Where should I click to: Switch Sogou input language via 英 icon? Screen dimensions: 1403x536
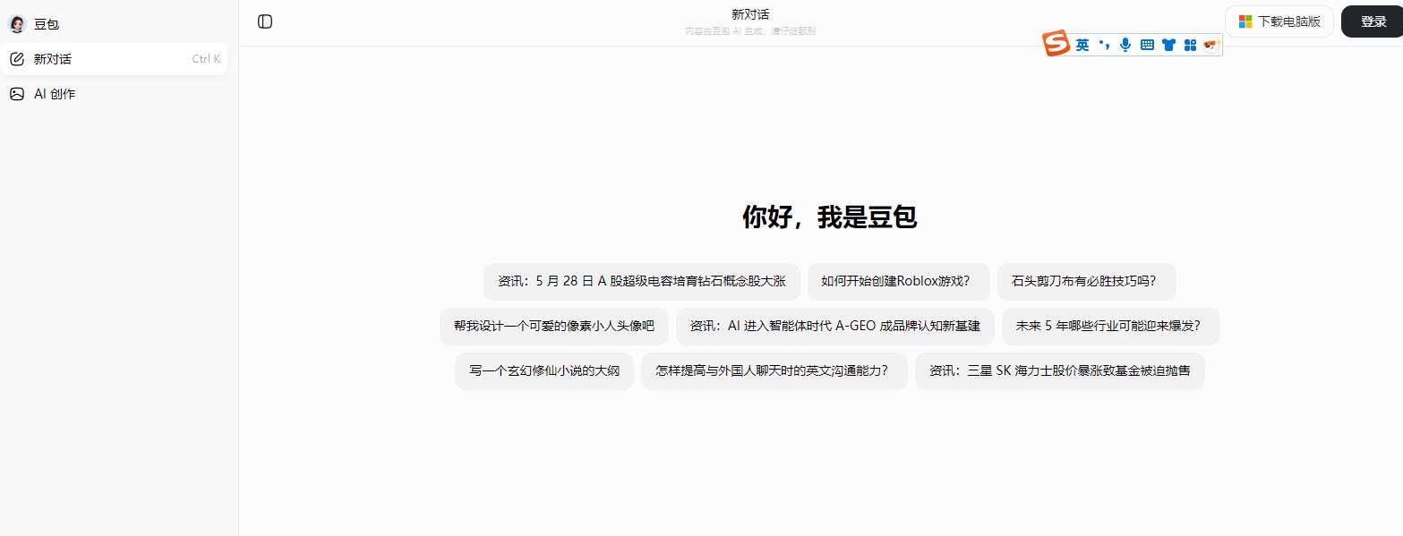coord(1082,45)
